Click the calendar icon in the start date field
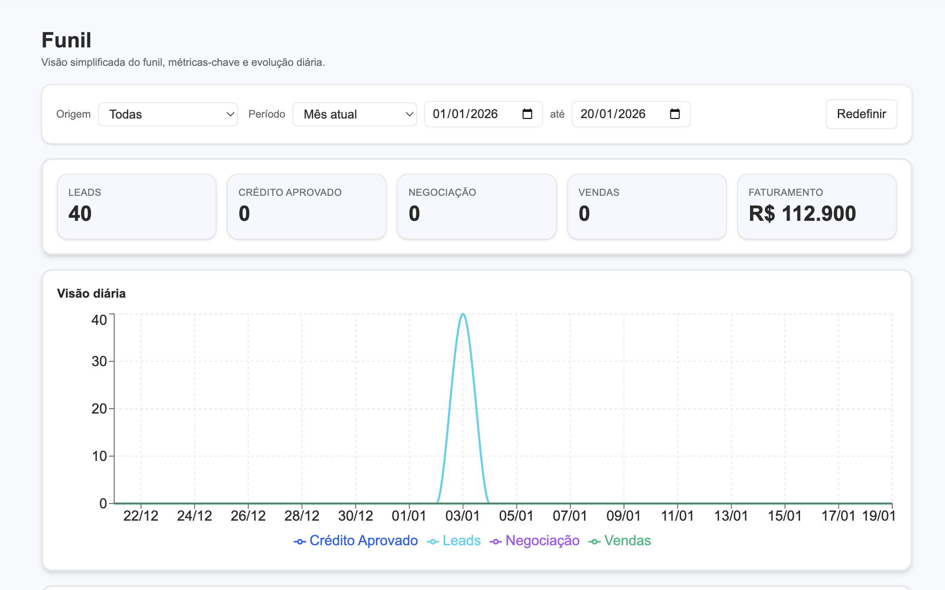945x590 pixels. (528, 114)
